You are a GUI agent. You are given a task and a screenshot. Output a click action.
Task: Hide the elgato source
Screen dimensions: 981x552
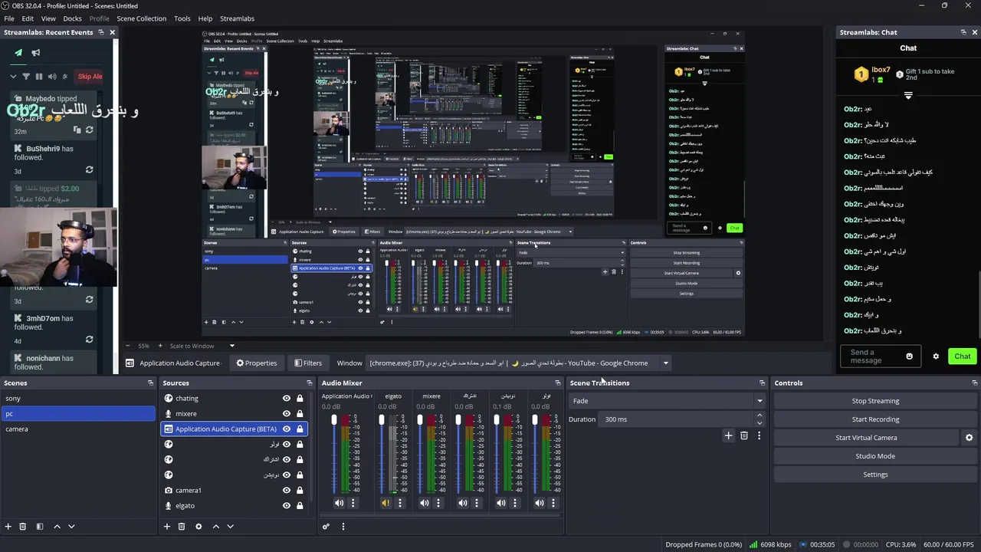coord(287,505)
